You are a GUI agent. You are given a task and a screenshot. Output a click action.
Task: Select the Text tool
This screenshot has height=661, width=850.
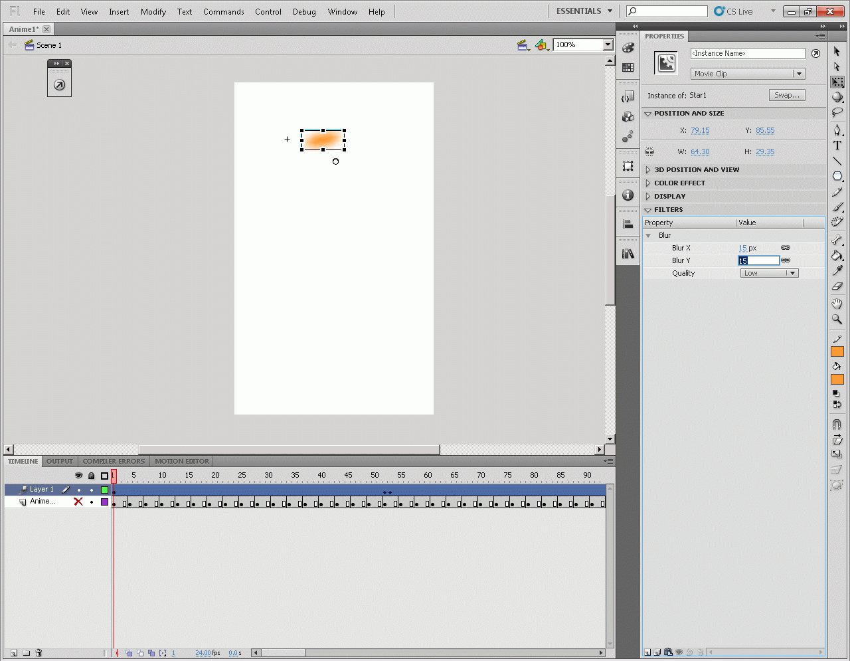click(x=837, y=145)
